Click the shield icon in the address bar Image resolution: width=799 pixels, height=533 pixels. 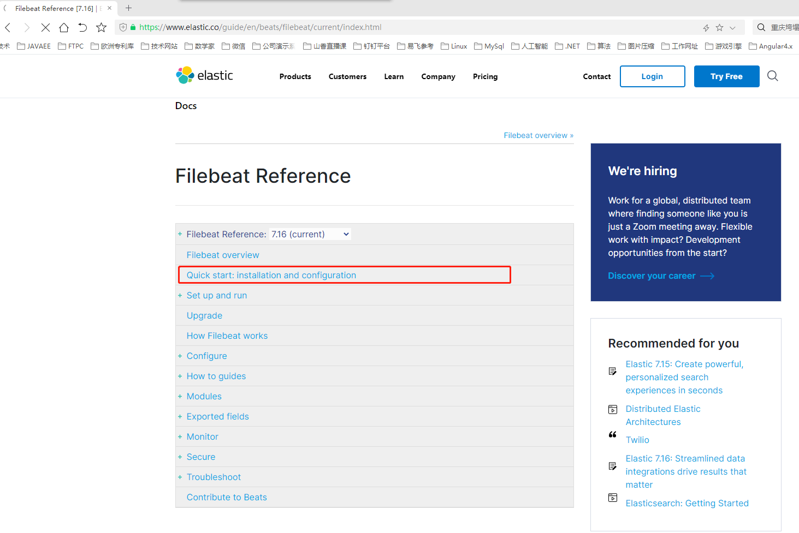122,27
